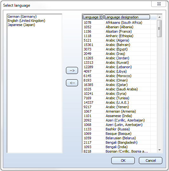Sort by the Language designation column header
Screen dimensions: 169x171
point(127,17)
